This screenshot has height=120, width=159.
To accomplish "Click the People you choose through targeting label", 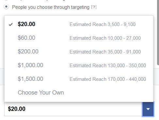I will click(51, 7).
